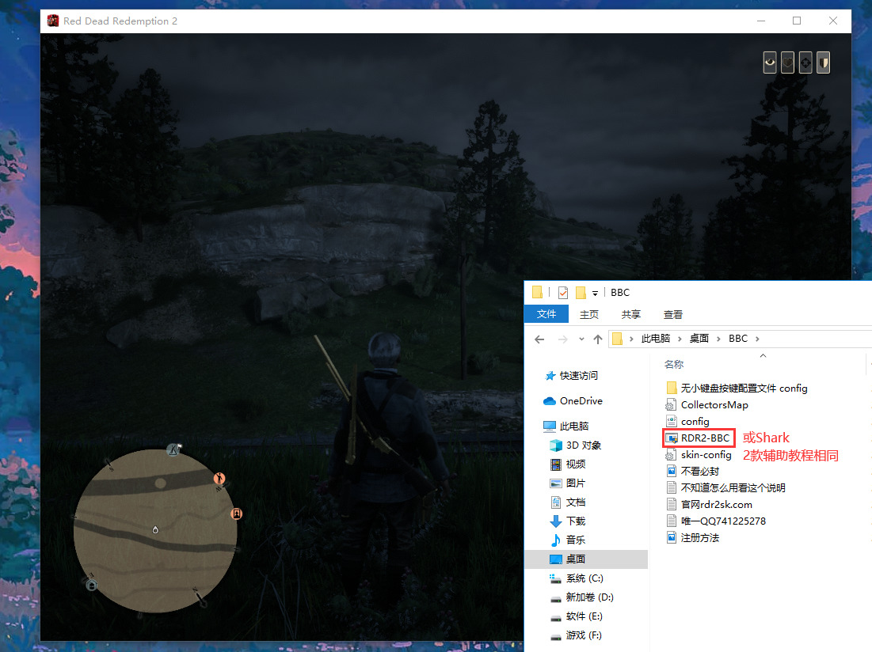Select the 官网rdr2sk.com text file
This screenshot has width=872, height=652.
point(709,504)
